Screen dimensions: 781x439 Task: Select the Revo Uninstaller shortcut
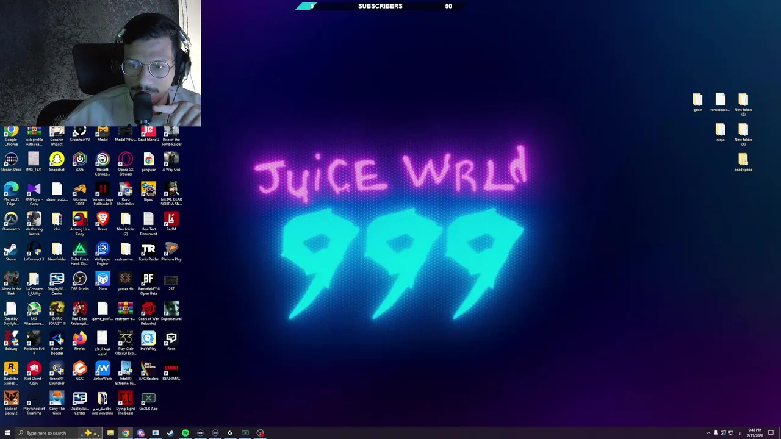tap(126, 195)
